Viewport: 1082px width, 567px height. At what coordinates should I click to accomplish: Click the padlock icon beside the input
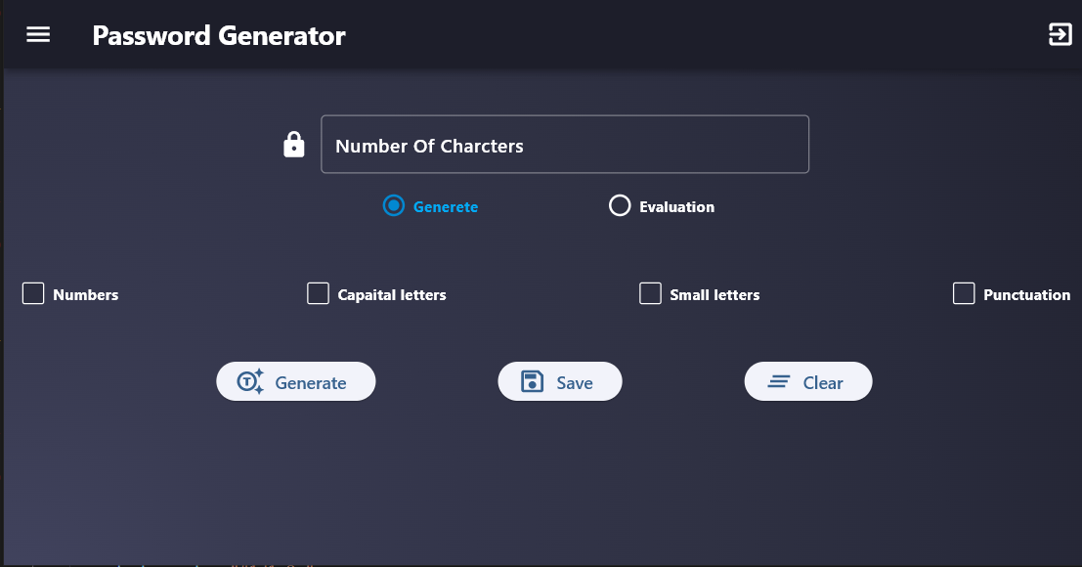click(294, 145)
